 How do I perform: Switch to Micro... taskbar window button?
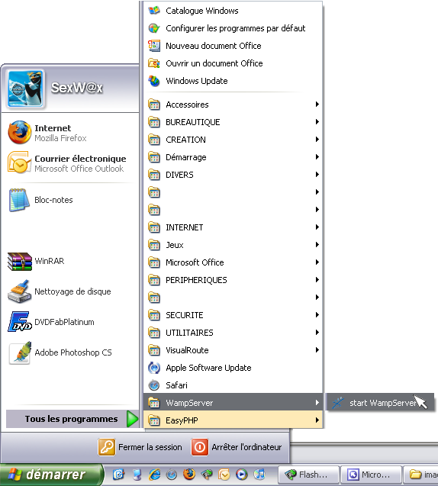370,475
